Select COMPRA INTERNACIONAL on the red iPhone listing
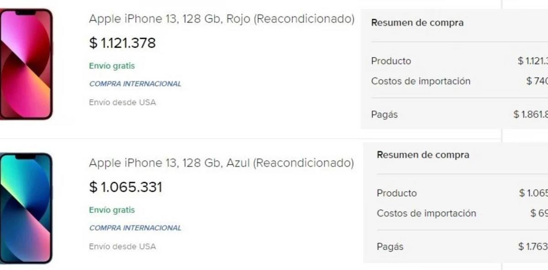Viewport: 548px width, 270px height. (x=135, y=83)
